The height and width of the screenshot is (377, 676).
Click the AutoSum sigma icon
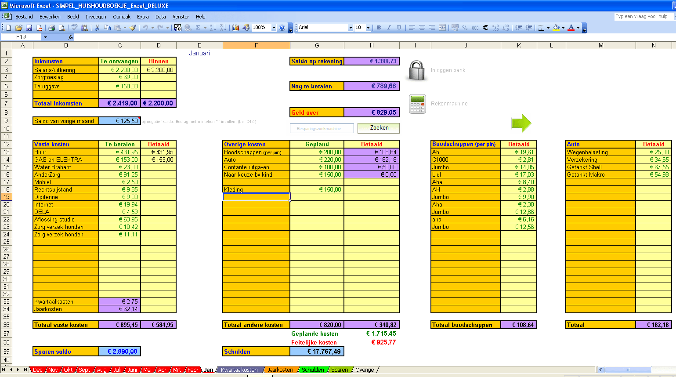pyautogui.click(x=198, y=28)
